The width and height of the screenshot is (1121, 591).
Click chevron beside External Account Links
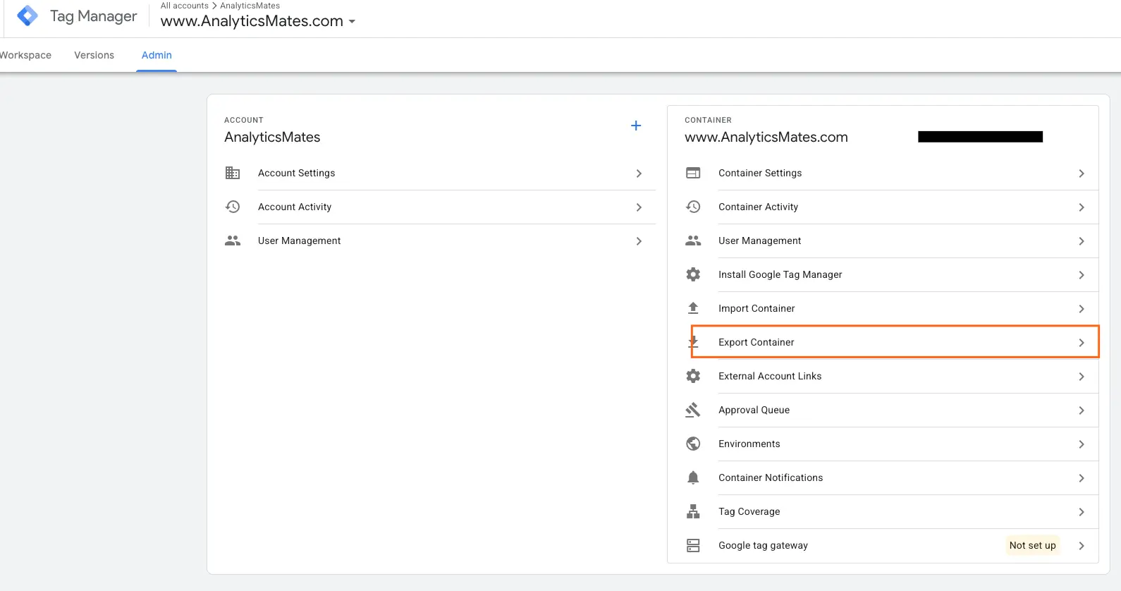pyautogui.click(x=1082, y=376)
